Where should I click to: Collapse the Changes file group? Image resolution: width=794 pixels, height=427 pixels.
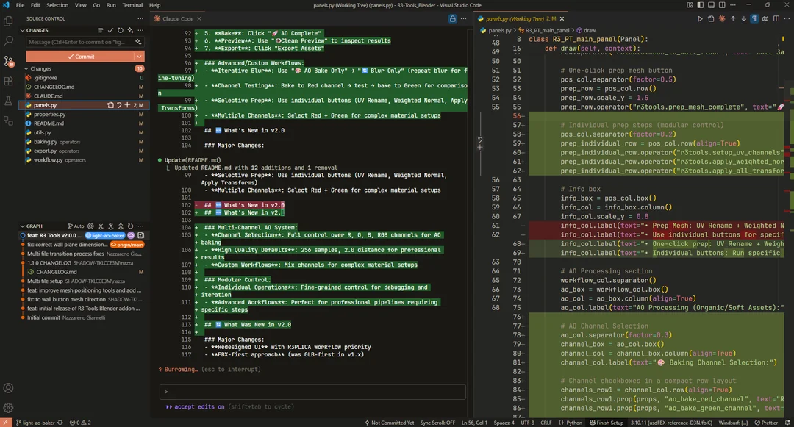point(26,68)
